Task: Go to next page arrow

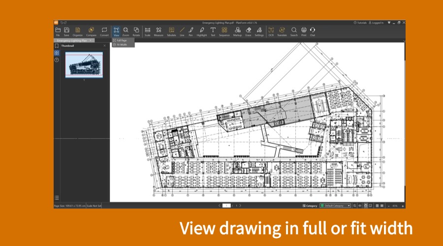Action: click(240, 206)
